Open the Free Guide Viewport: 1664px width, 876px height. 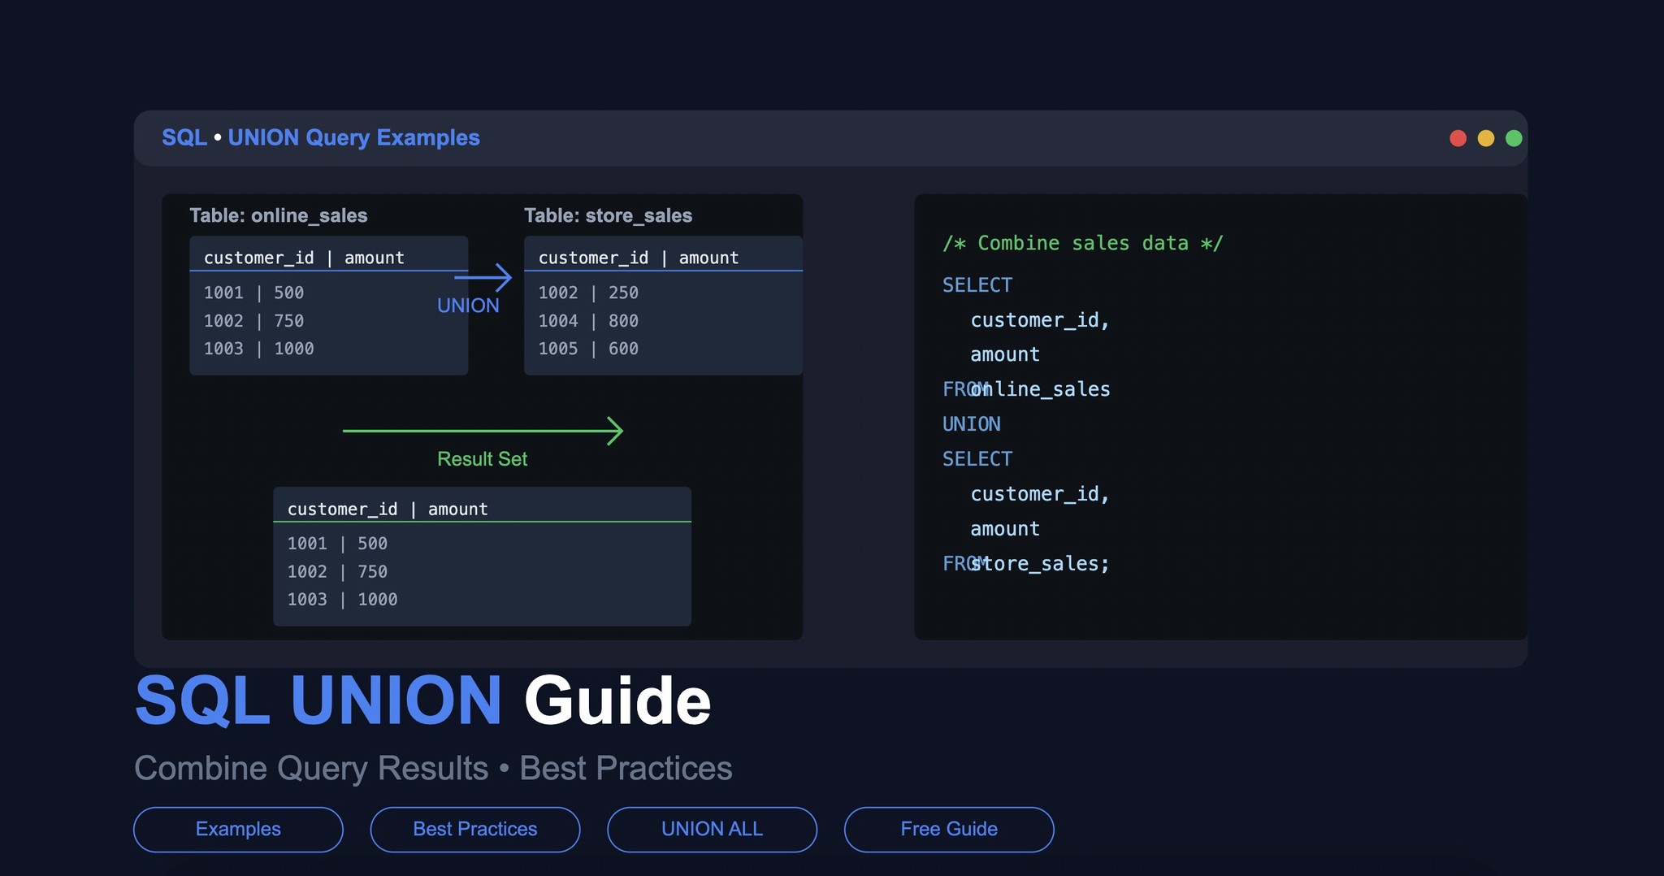949,829
